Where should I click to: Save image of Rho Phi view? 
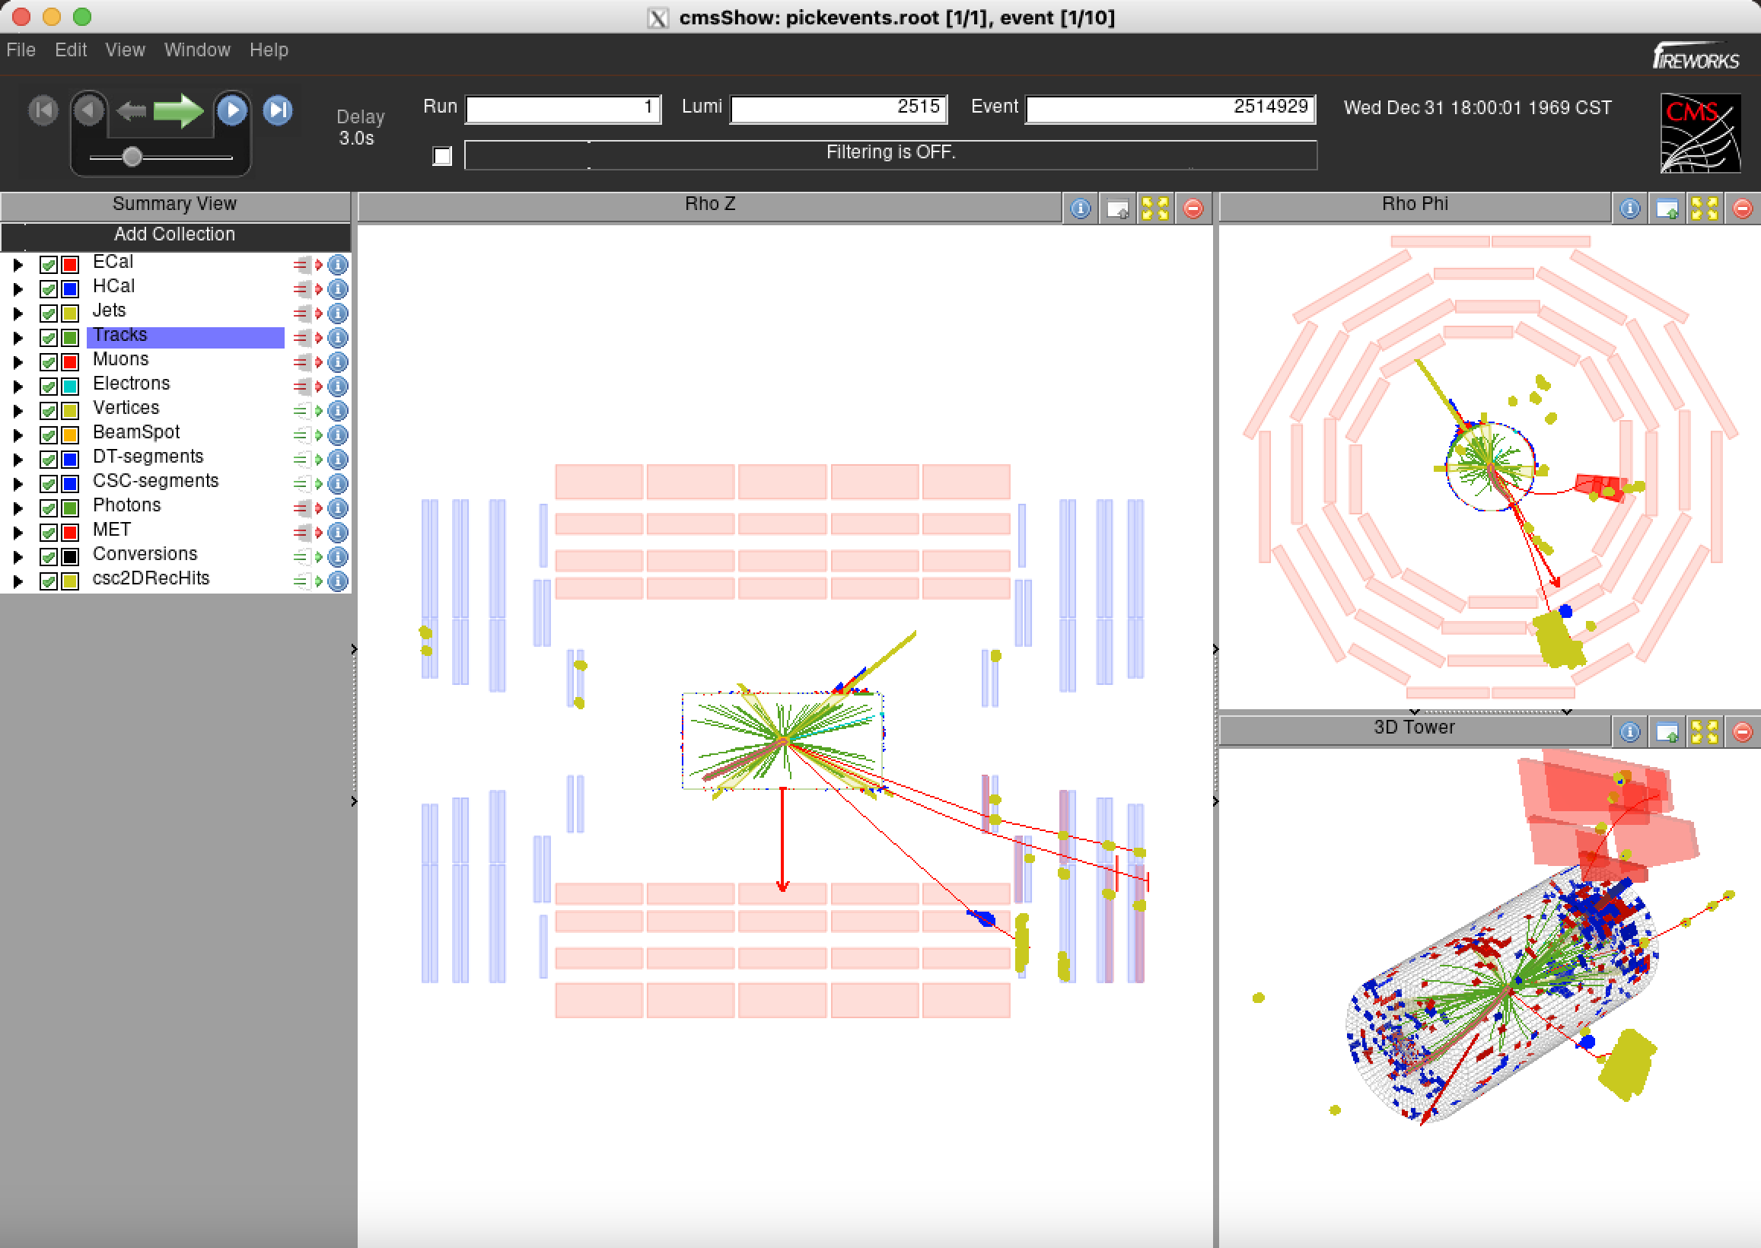coord(1667,209)
